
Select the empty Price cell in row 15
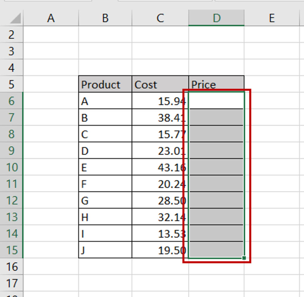216,250
